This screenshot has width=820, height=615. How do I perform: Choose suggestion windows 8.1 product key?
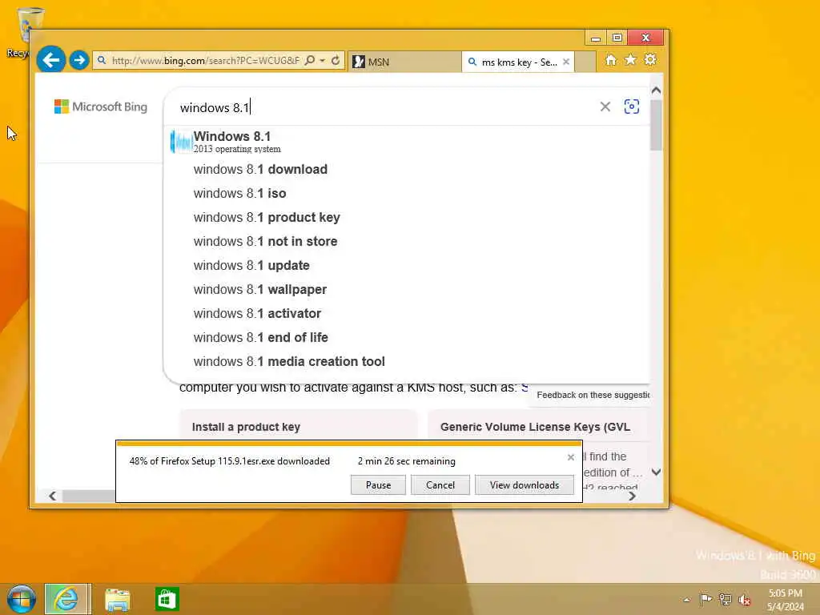[407, 218]
